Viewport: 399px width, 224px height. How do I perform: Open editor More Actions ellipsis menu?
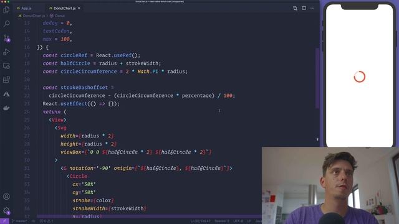312,8
